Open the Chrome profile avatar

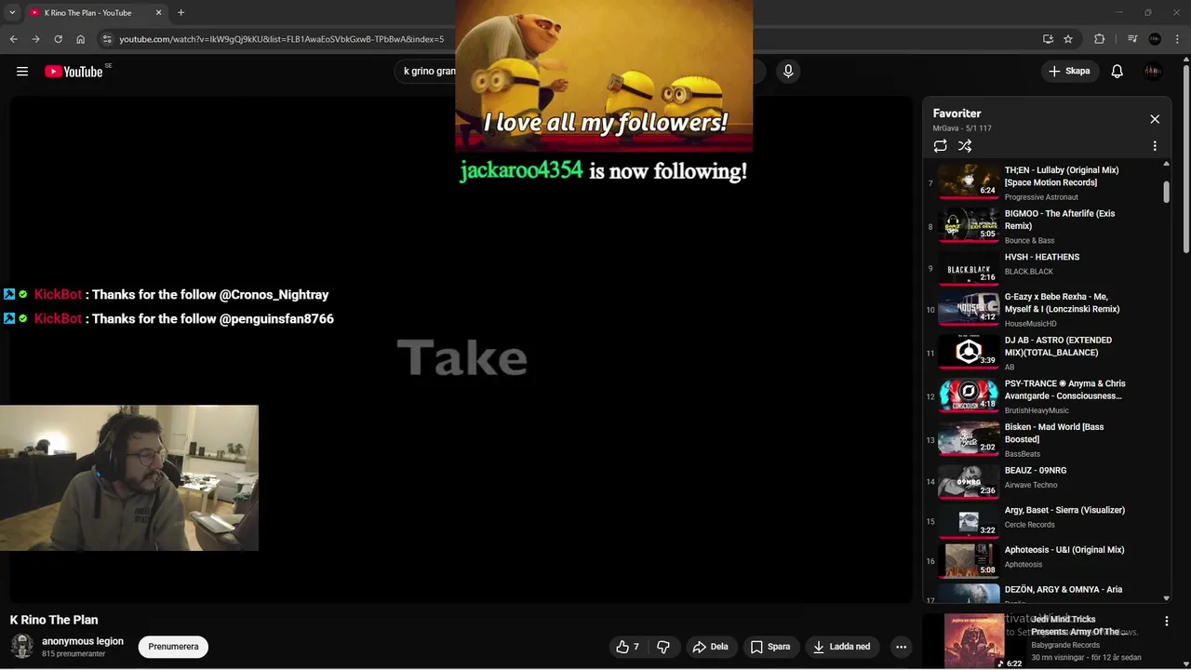[x=1155, y=39]
